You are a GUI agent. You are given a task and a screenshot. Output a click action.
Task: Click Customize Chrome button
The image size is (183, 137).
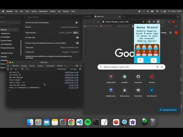pyautogui.click(x=169, y=110)
